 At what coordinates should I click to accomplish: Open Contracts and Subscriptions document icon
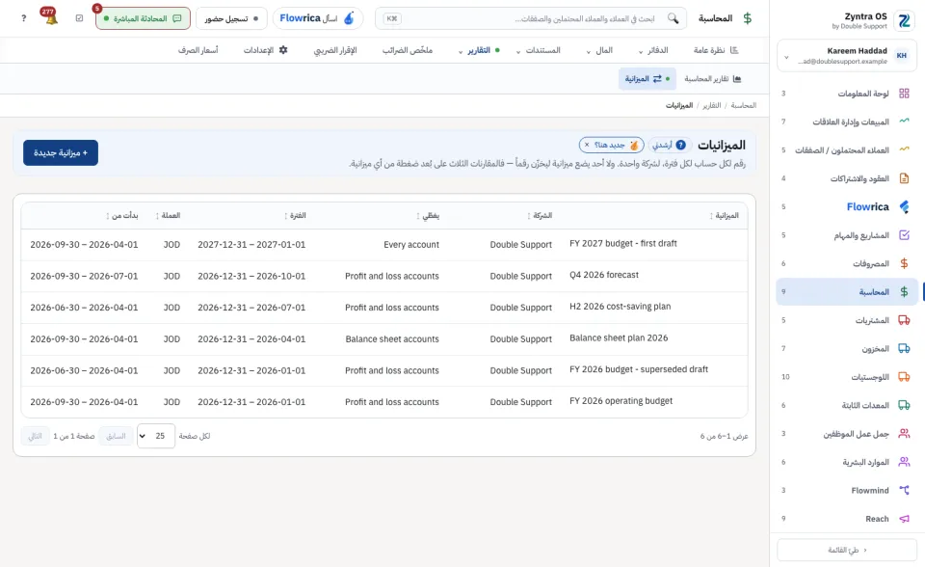point(904,178)
